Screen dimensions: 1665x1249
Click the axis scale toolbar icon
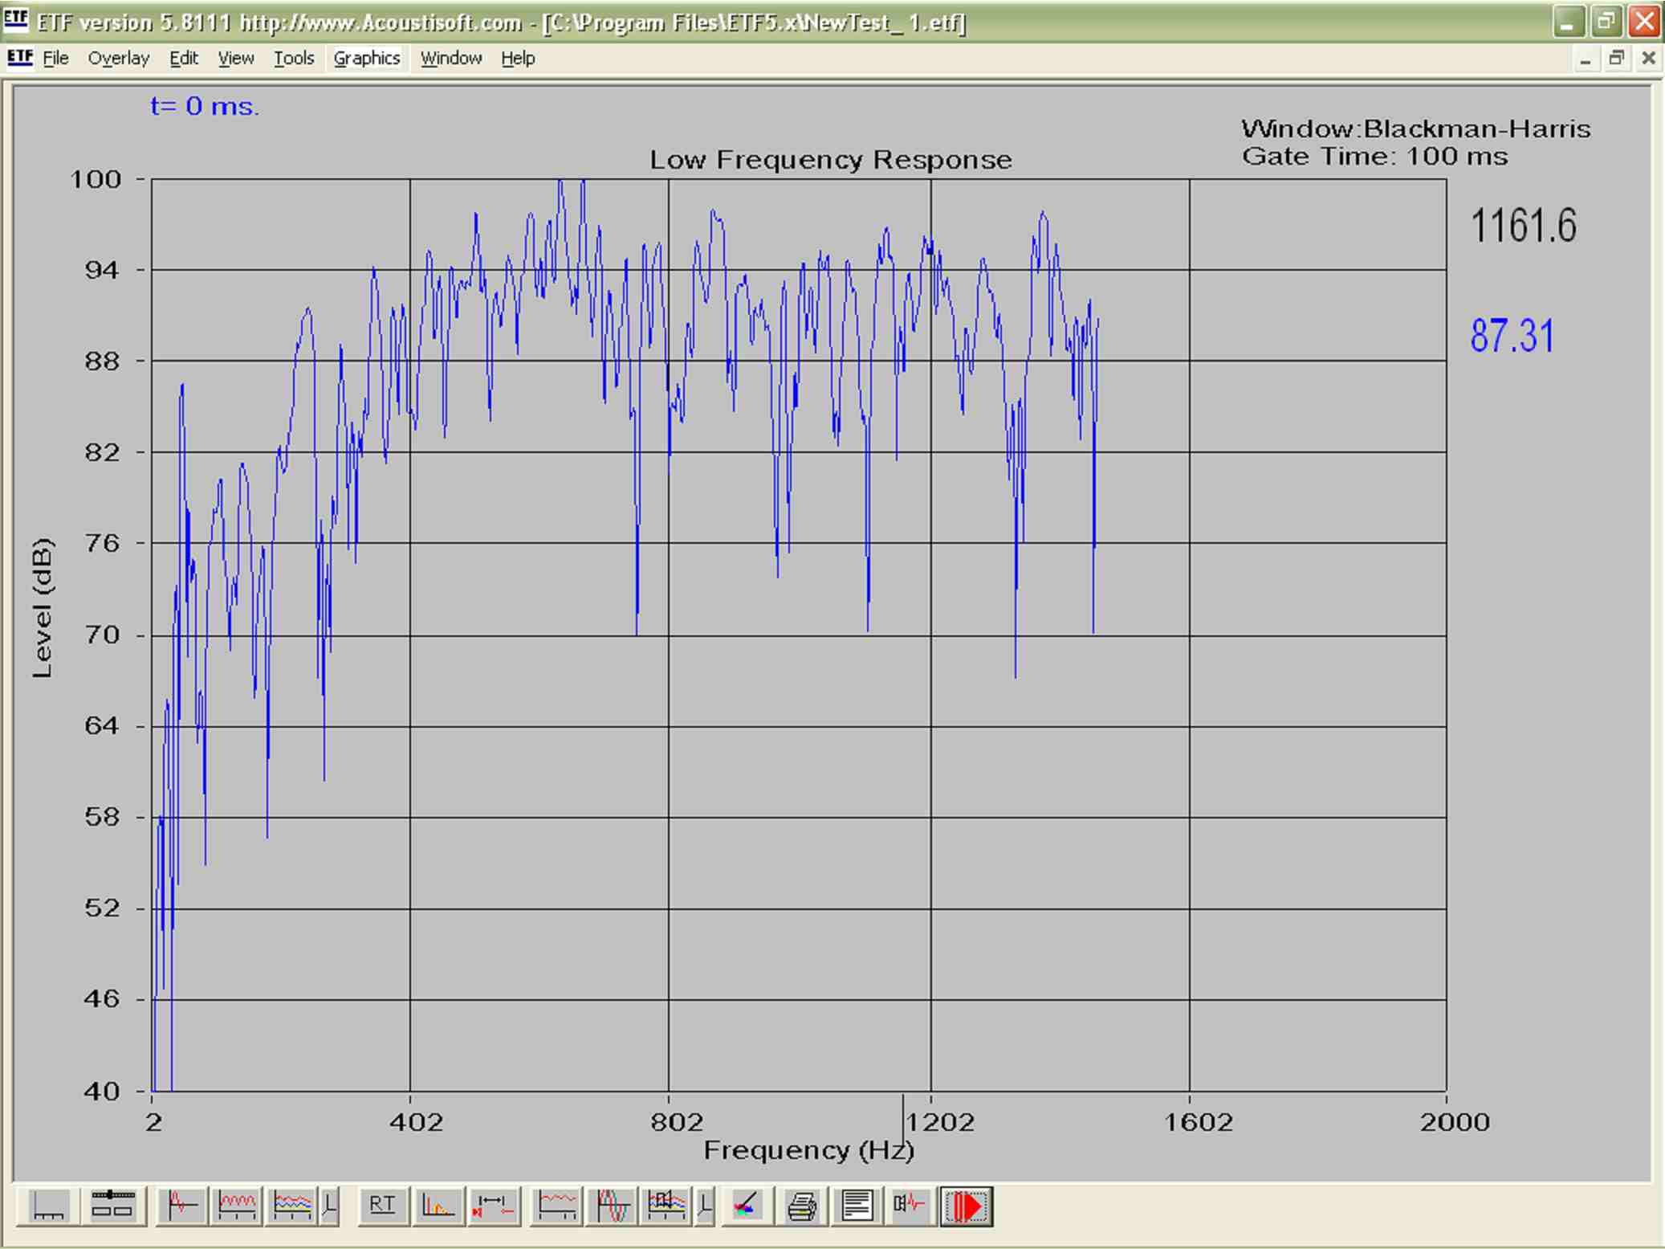click(x=48, y=1206)
